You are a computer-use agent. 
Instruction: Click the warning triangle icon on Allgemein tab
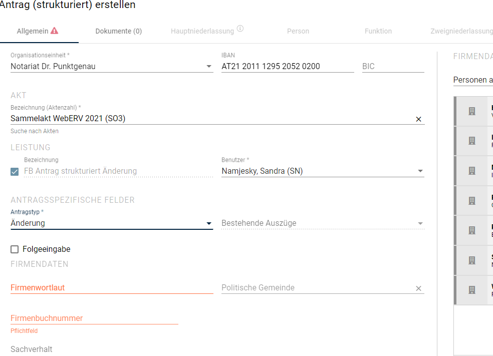click(55, 31)
